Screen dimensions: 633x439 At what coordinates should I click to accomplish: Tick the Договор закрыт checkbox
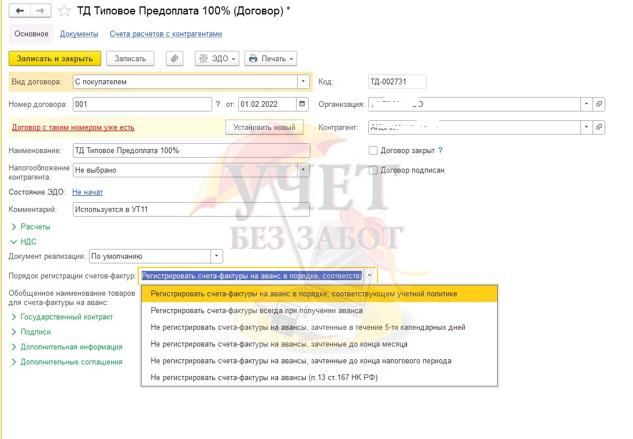coord(373,151)
